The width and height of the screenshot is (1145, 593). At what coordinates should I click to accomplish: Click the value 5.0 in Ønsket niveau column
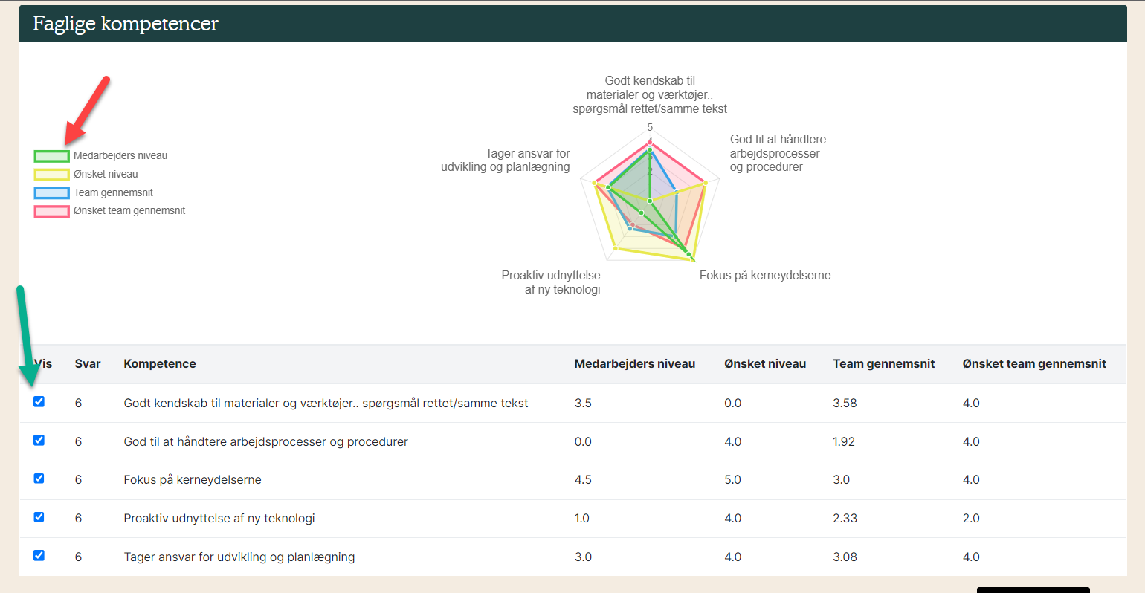[x=733, y=480]
